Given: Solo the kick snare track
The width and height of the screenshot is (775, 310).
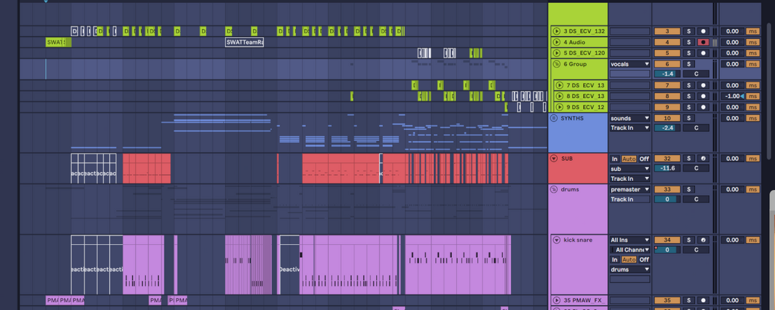Looking at the screenshot, I should (x=688, y=240).
